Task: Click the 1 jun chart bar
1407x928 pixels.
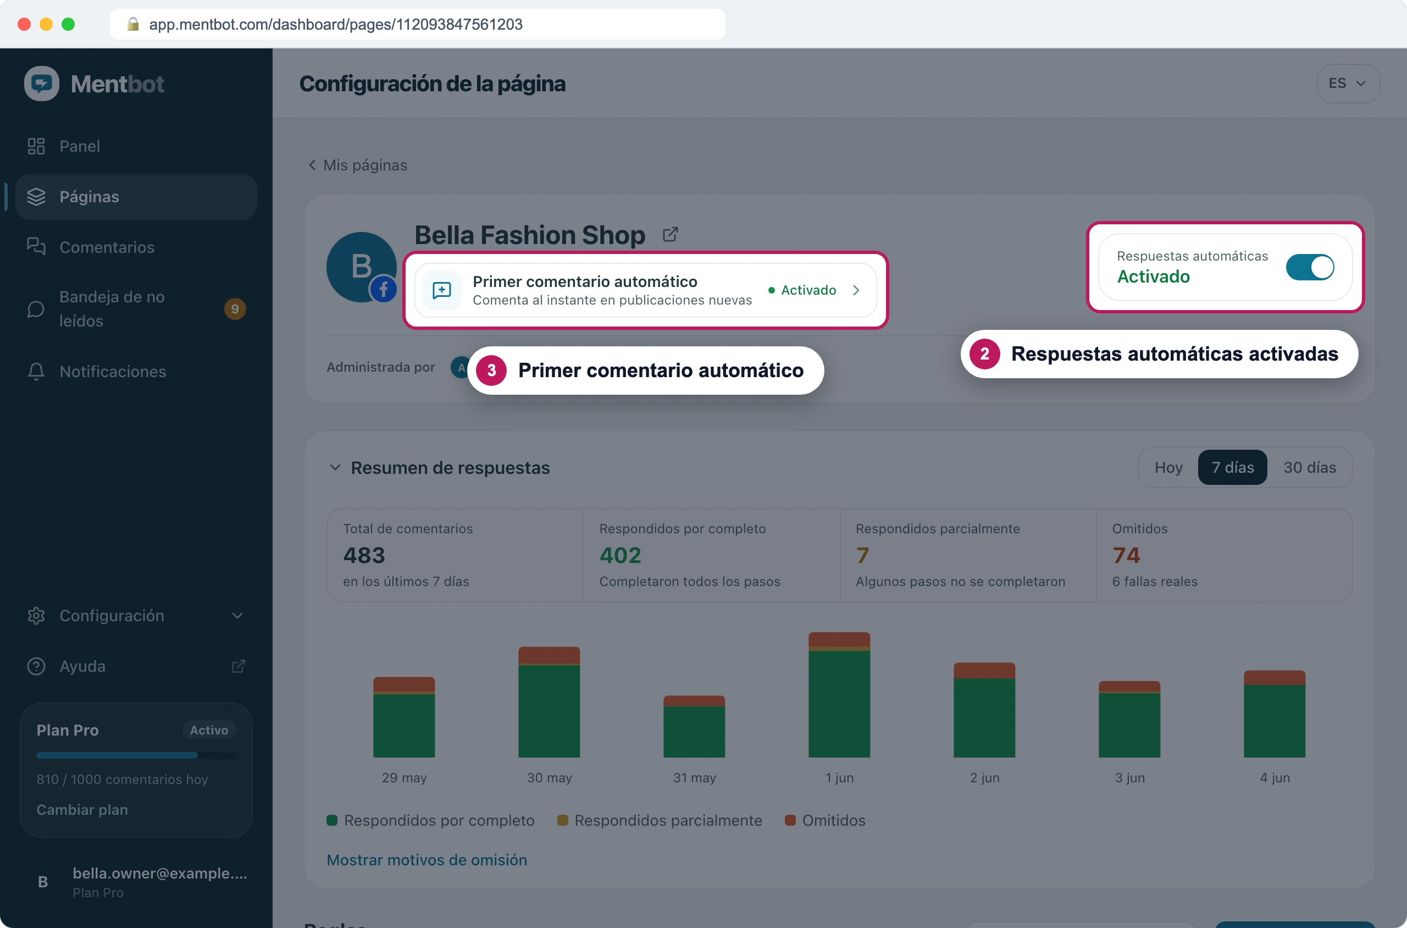Action: coord(839,695)
